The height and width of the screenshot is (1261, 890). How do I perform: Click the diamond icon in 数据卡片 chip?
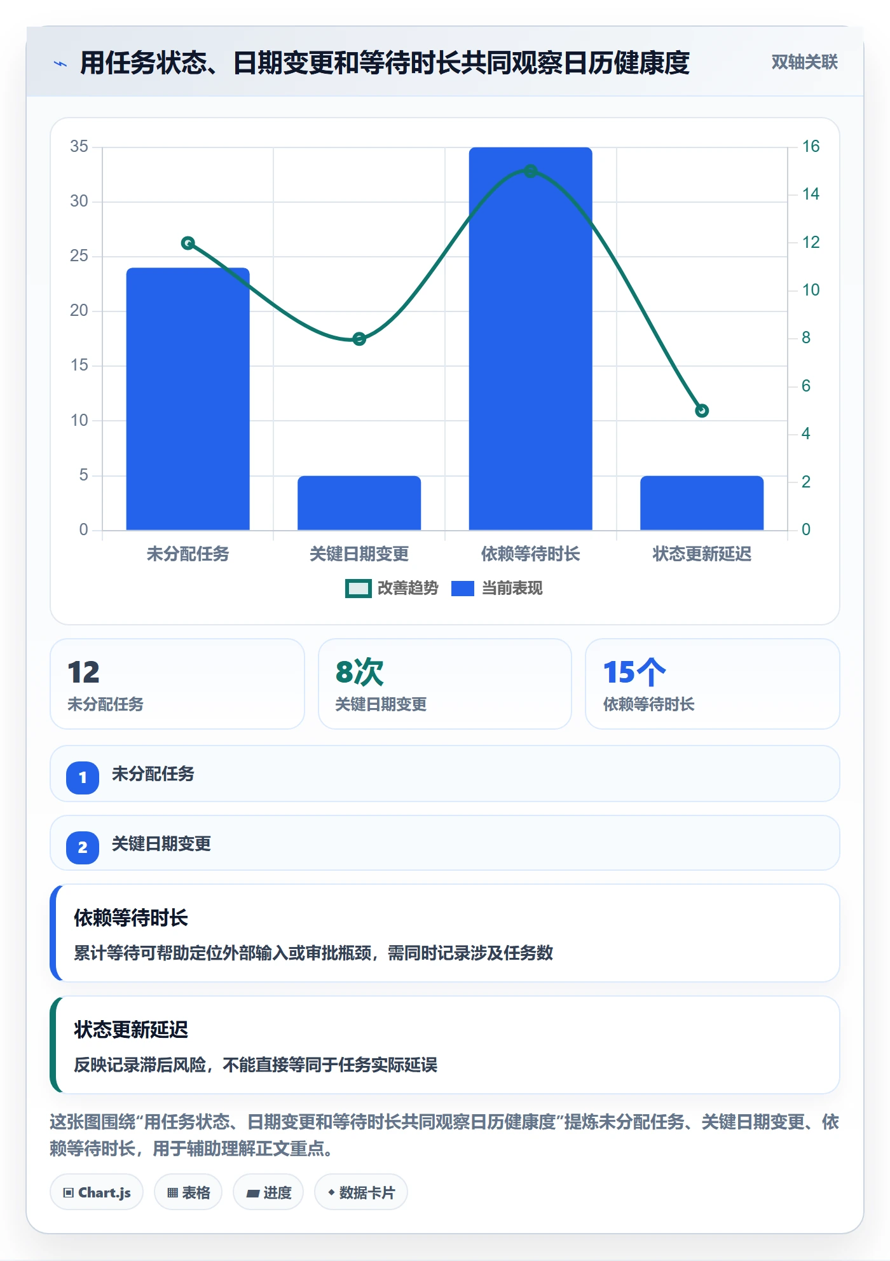331,1192
